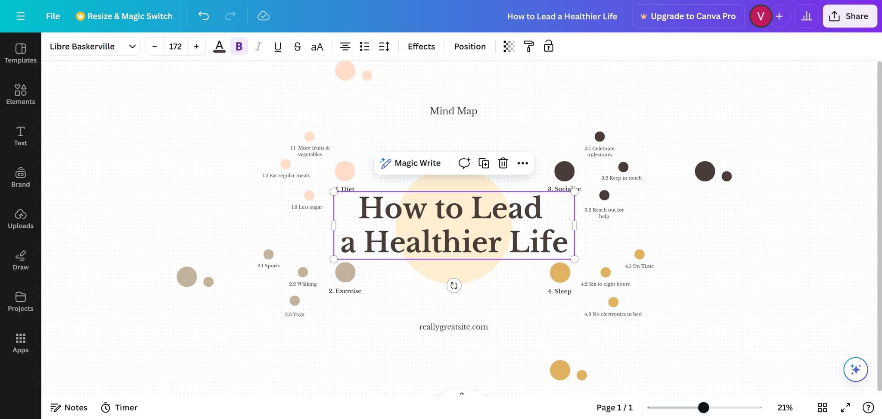Viewport: 882px width, 419px height.
Task: Toggle italic formatting
Action: click(x=258, y=46)
